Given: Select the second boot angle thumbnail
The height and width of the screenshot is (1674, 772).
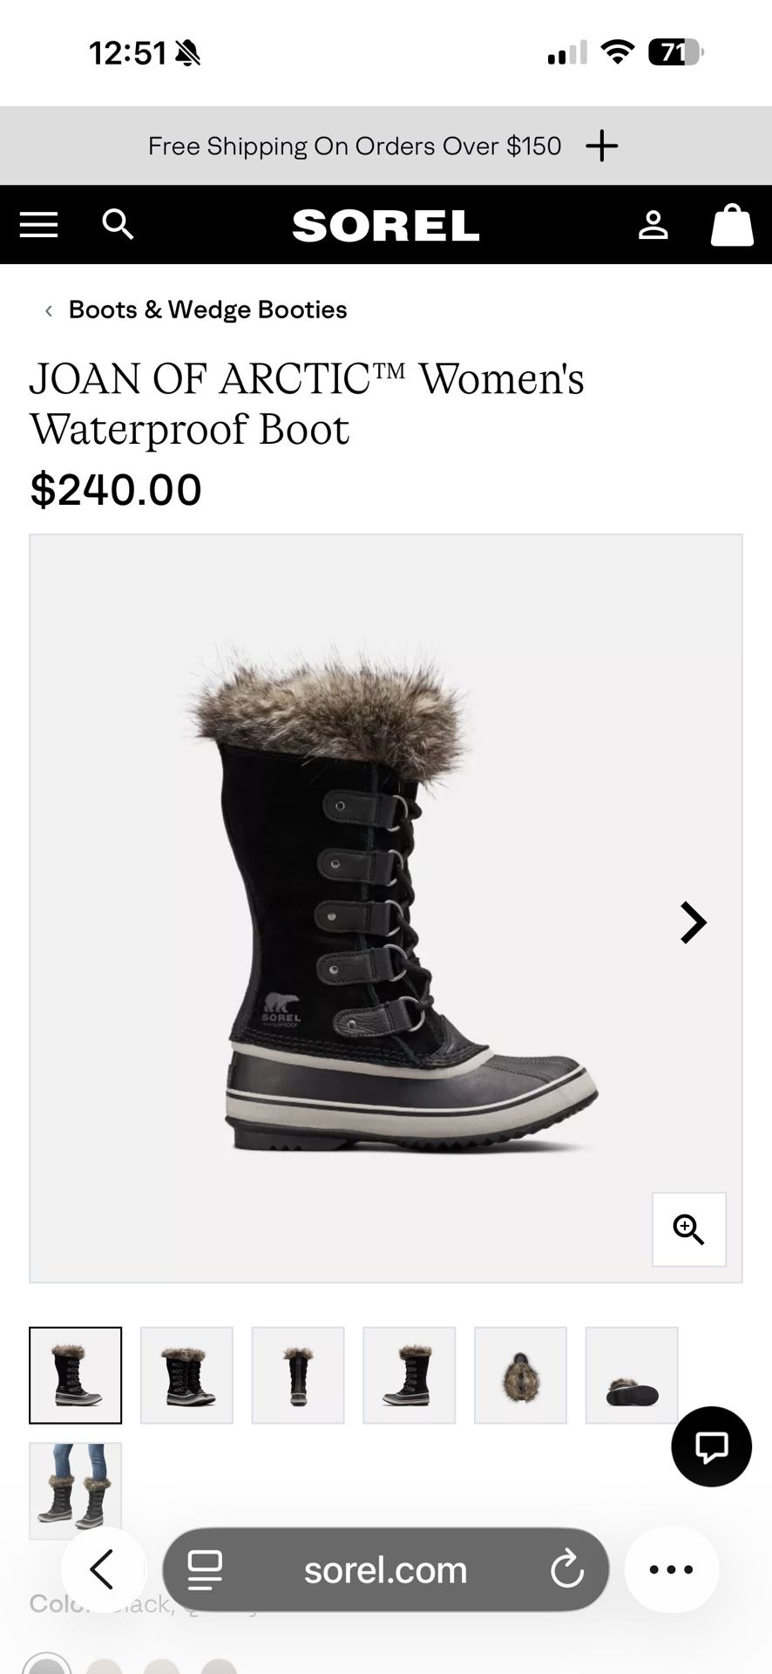Looking at the screenshot, I should tap(186, 1375).
